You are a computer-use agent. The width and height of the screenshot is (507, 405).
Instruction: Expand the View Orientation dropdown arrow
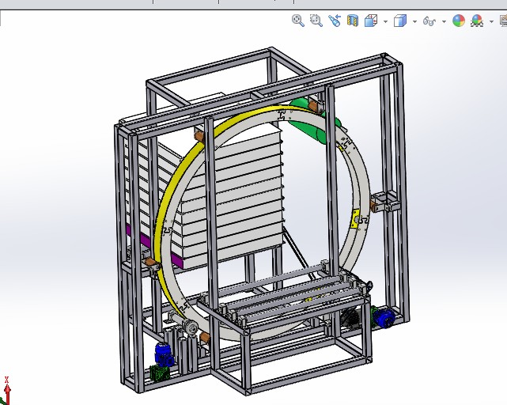[385, 21]
